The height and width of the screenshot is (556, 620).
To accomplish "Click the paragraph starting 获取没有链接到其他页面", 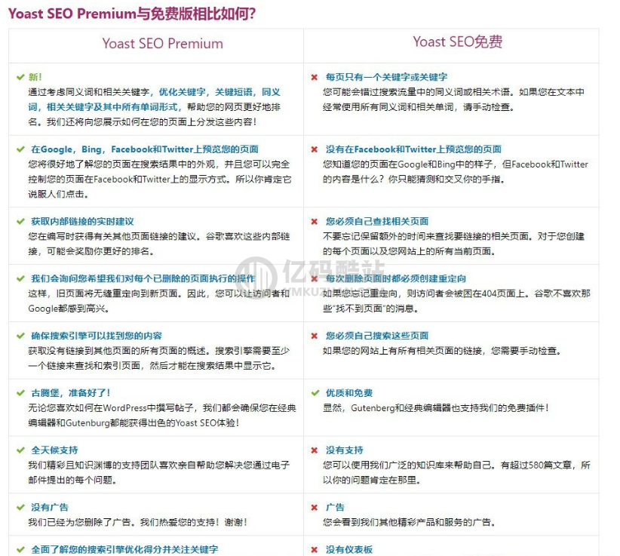I will (158, 358).
